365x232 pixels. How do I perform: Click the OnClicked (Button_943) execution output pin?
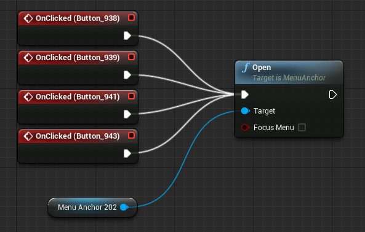127,153
